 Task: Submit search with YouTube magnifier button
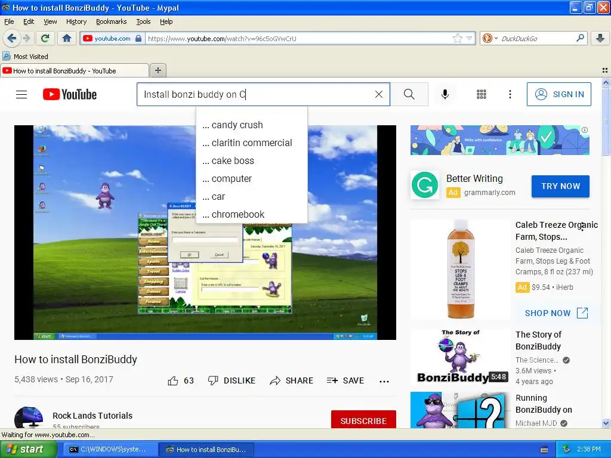pyautogui.click(x=409, y=94)
